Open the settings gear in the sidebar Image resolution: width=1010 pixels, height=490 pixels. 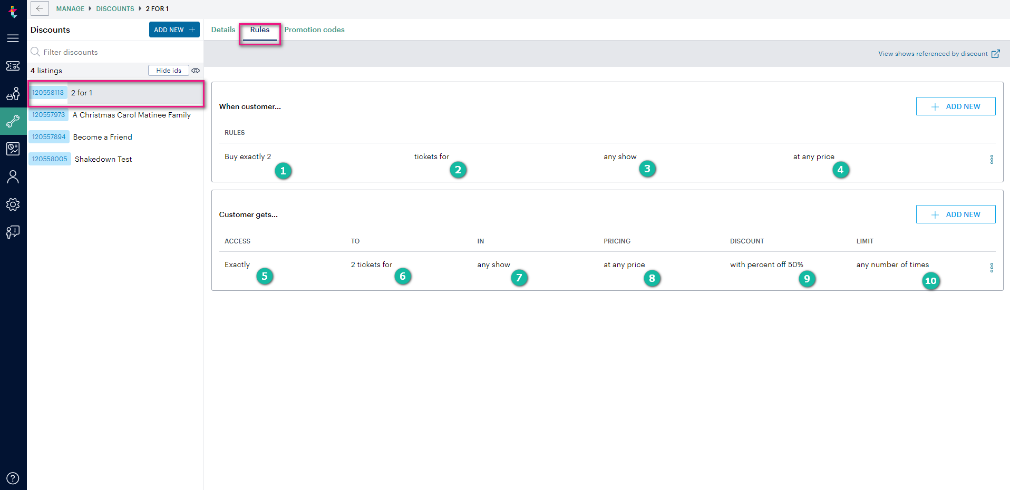(13, 204)
